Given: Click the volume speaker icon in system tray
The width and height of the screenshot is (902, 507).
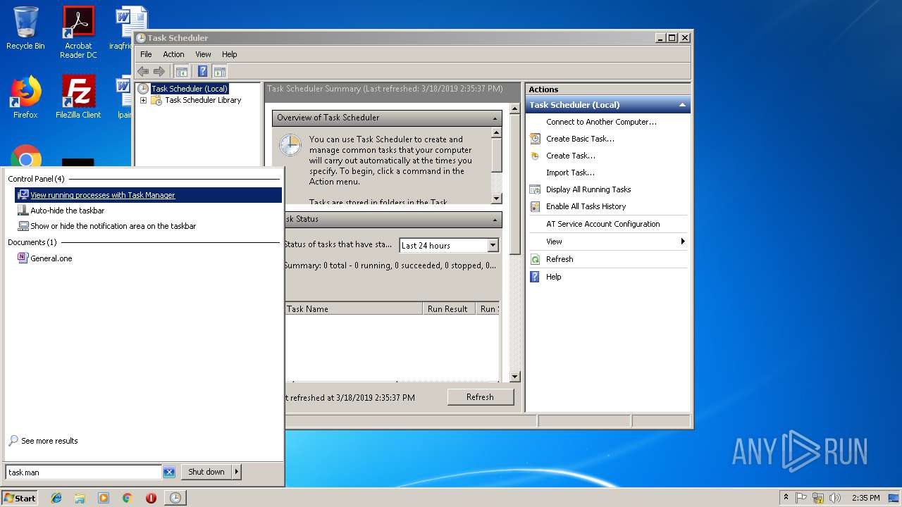Looking at the screenshot, I should pos(836,498).
